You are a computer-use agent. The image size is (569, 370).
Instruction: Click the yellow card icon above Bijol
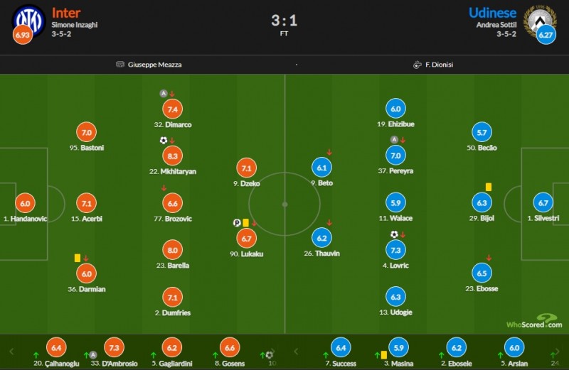(489, 187)
